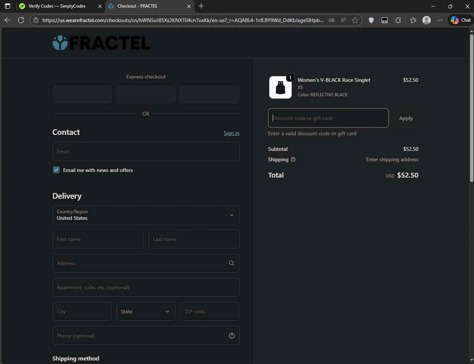Click the page vertical scrollbar thumb

click(471, 108)
